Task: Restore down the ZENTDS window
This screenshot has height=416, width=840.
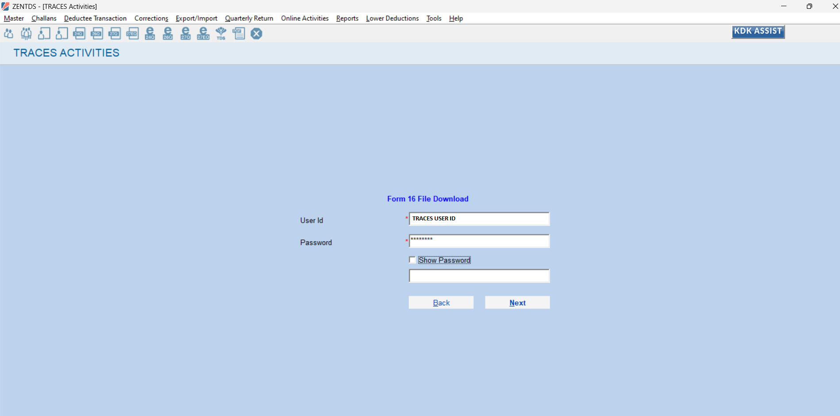Action: (x=809, y=6)
